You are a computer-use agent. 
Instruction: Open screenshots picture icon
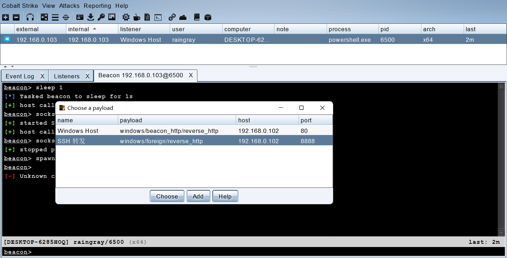click(112, 17)
